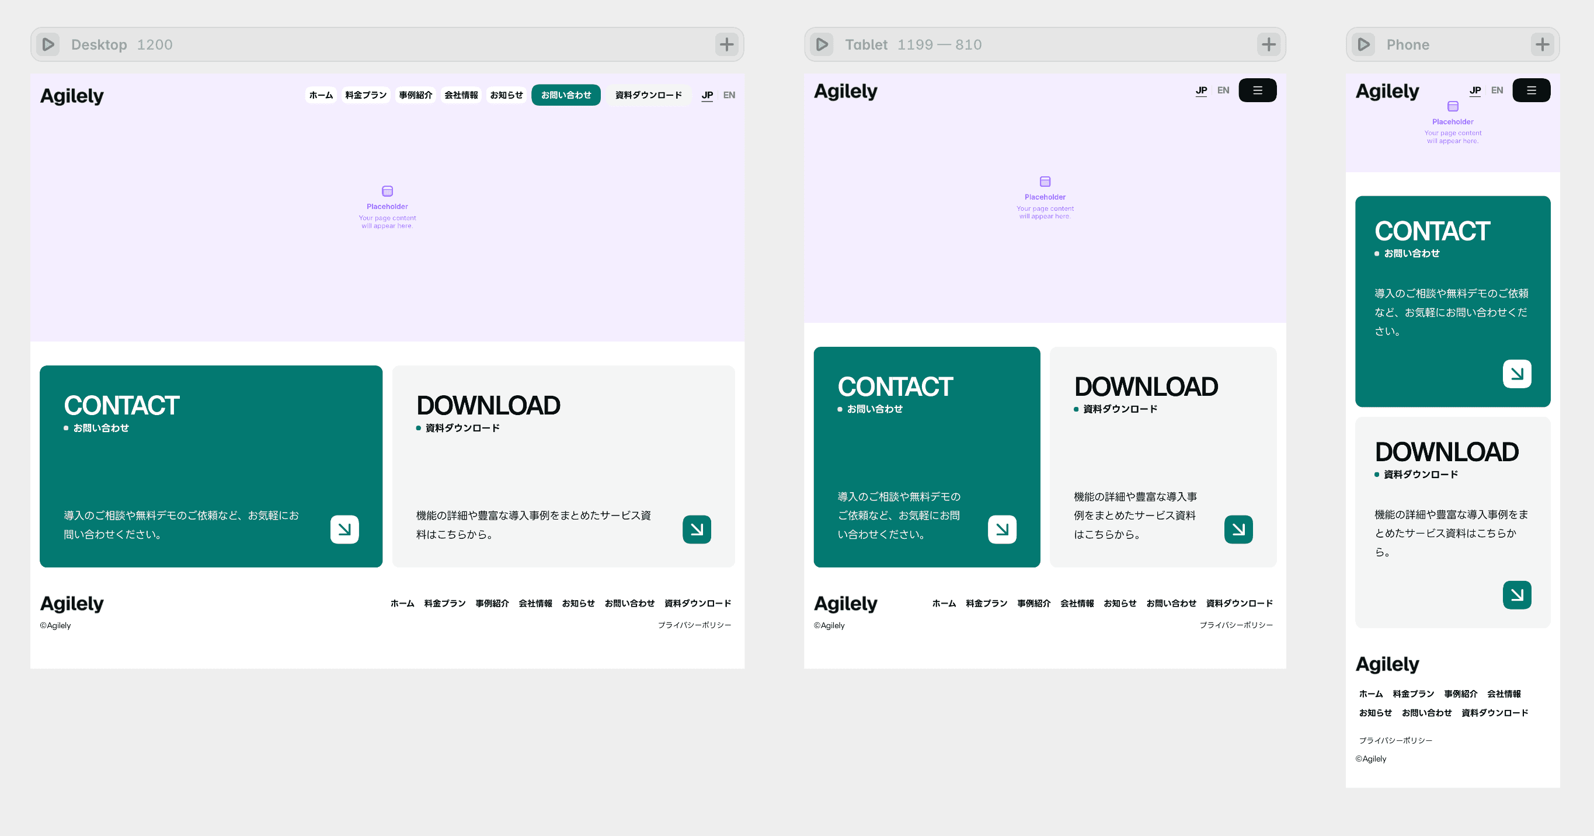Click green お問い合わせ button in Desktop header

coord(566,95)
